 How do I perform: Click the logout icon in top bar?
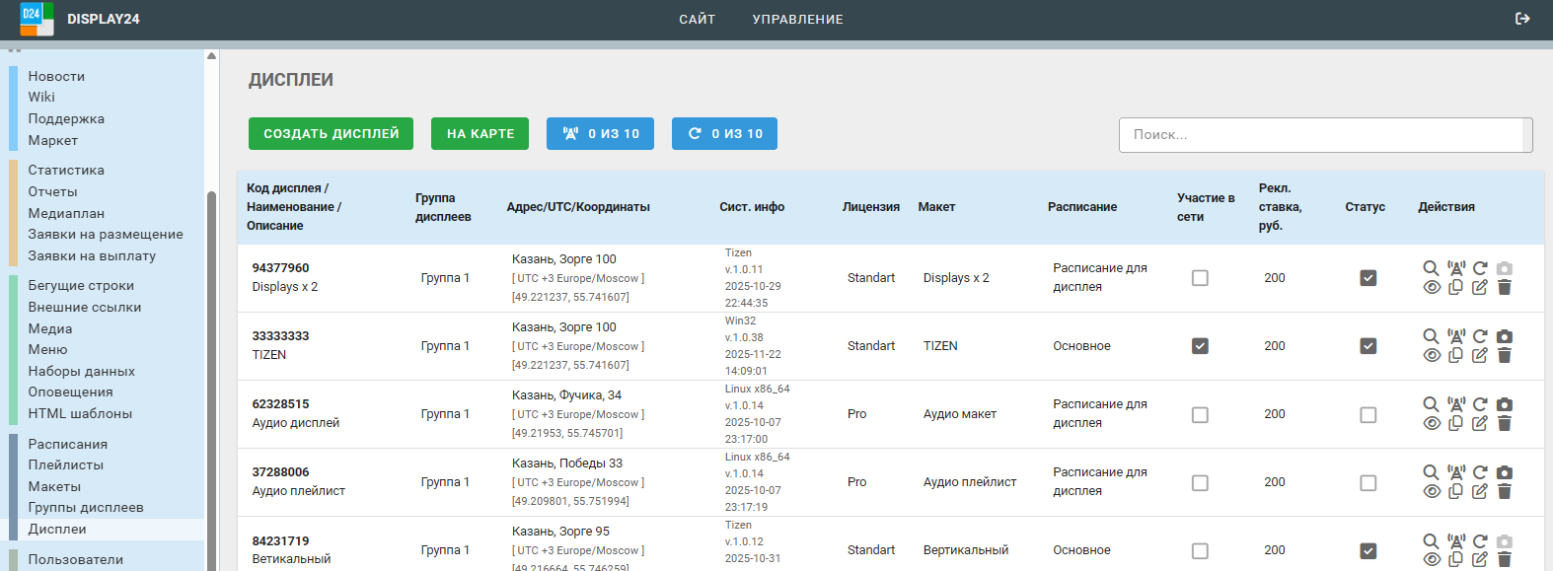pyautogui.click(x=1522, y=19)
